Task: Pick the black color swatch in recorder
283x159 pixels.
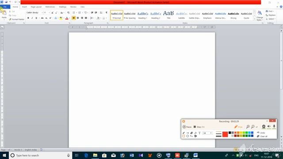Action: point(229,132)
